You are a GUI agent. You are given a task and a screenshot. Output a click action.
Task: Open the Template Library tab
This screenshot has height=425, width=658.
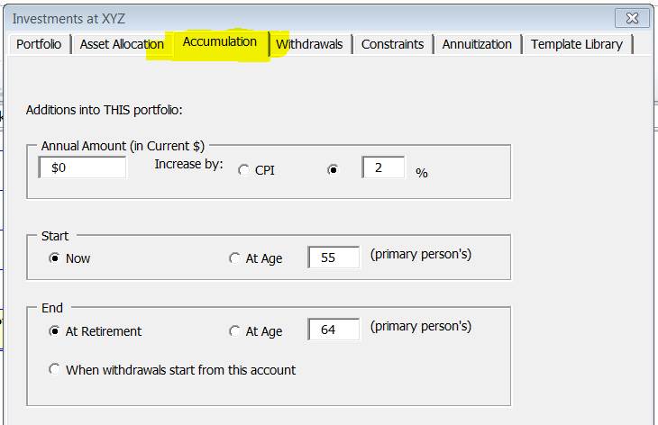click(577, 44)
